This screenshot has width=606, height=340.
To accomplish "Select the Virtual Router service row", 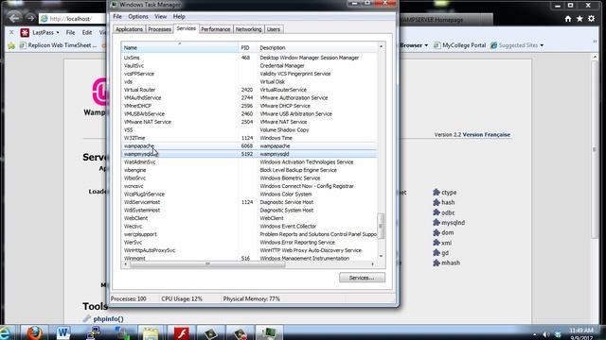I will click(249, 90).
